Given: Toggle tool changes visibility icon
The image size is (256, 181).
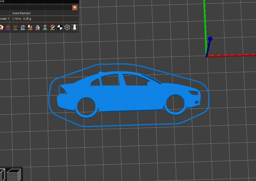Looking at the screenshot, I should click(x=30, y=27).
